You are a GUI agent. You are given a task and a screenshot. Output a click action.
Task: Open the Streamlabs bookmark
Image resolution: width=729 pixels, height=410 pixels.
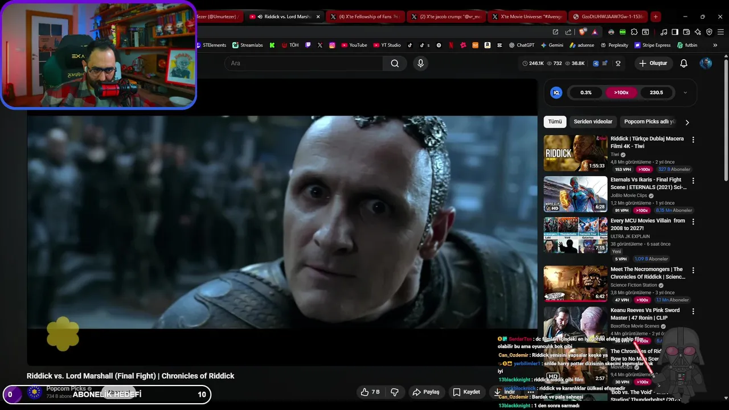tap(248, 45)
